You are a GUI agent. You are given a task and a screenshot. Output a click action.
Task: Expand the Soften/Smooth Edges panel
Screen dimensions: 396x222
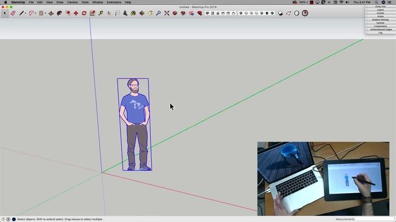(x=381, y=30)
